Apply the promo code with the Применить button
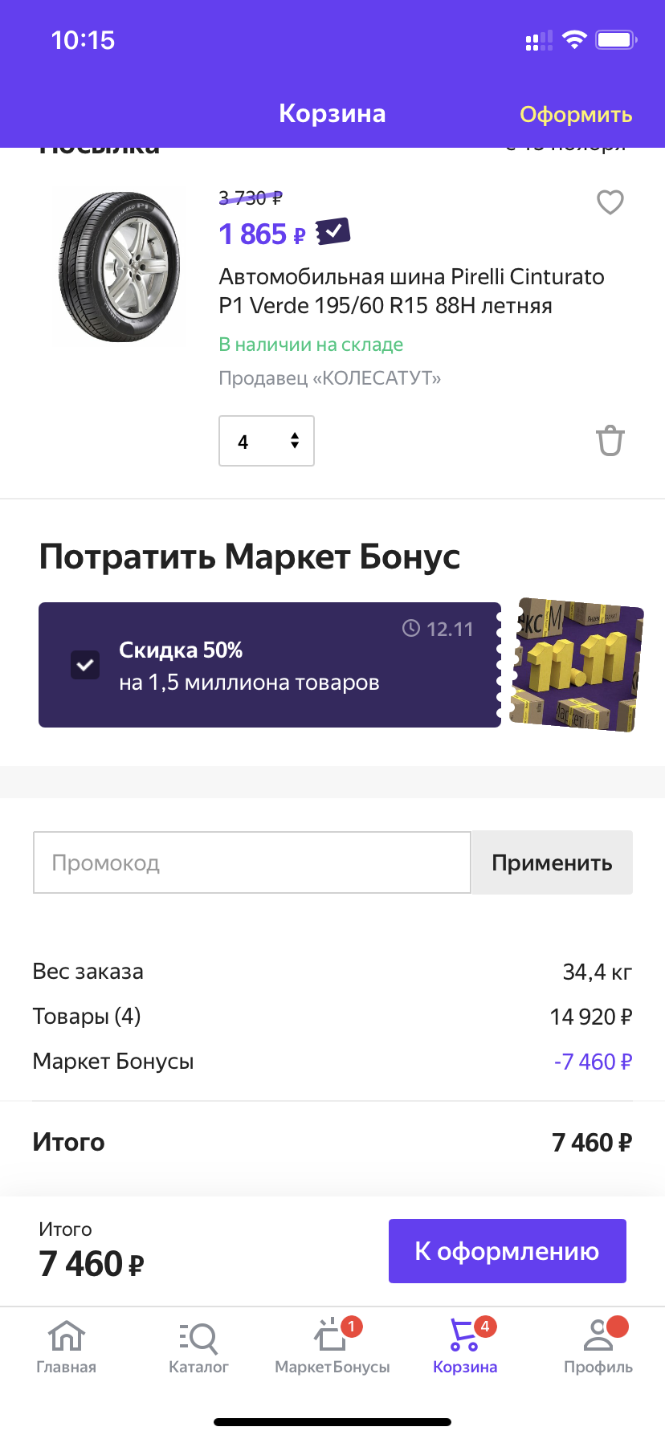 (553, 862)
